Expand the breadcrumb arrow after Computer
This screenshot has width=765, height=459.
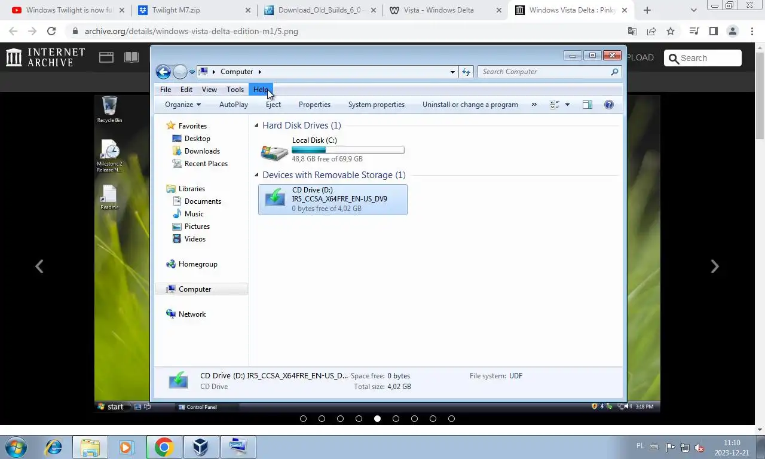coord(259,72)
